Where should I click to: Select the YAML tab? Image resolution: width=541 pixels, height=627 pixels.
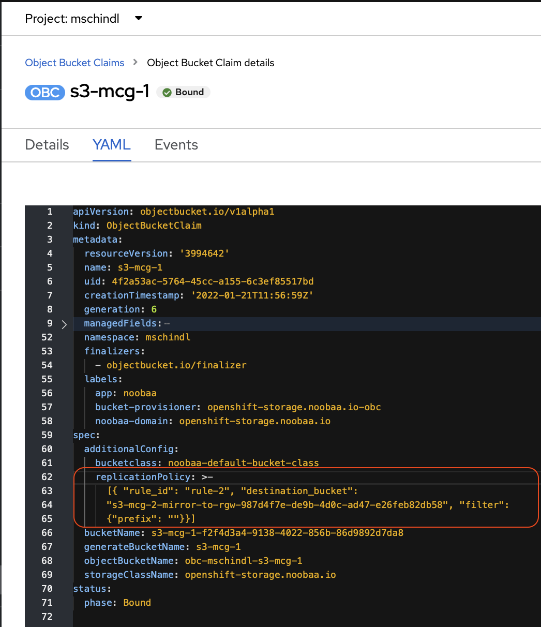pos(112,145)
